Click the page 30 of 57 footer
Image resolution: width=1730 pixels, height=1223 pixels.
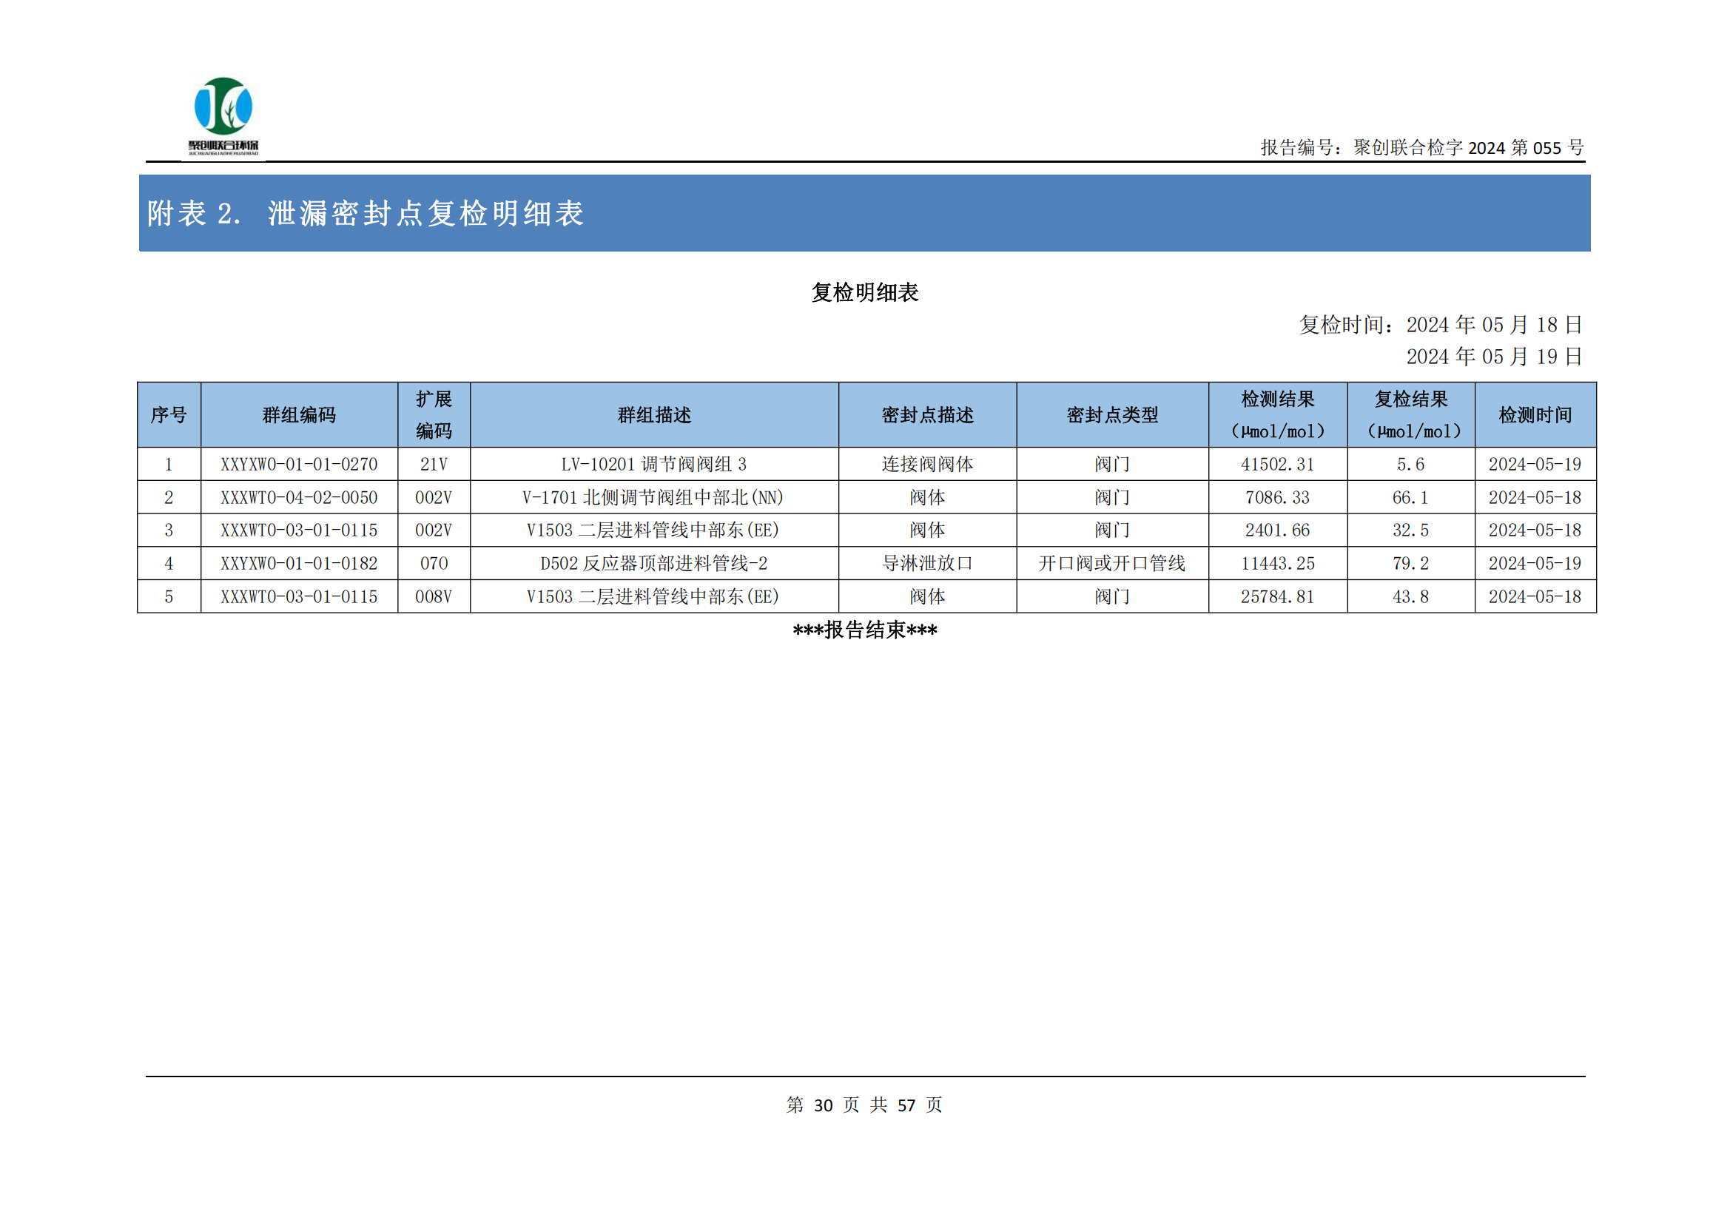(x=864, y=1105)
